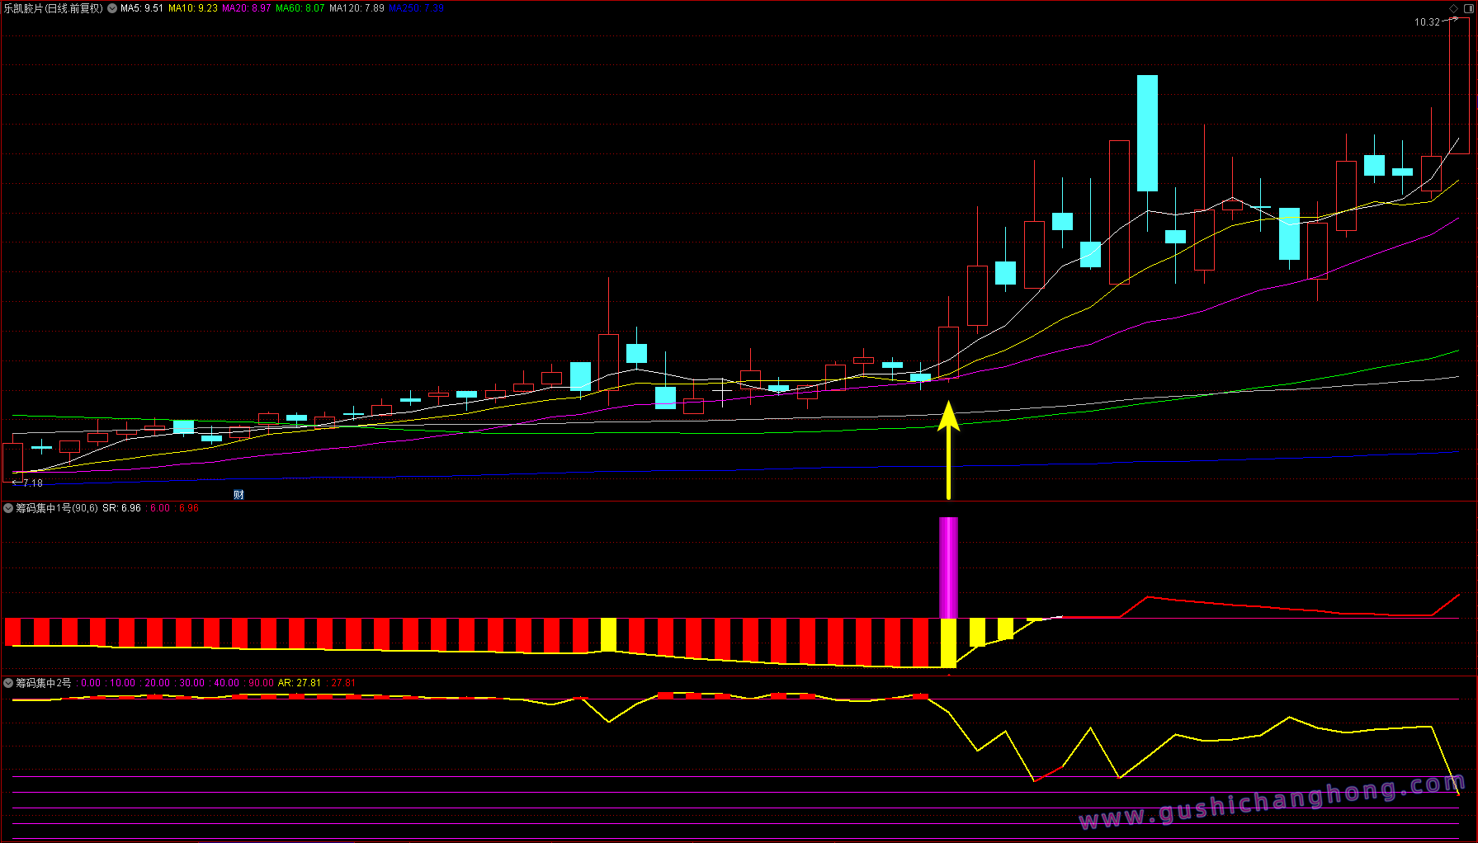The width and height of the screenshot is (1478, 843).
Task: Click the blue MA250 label
Action: [417, 8]
